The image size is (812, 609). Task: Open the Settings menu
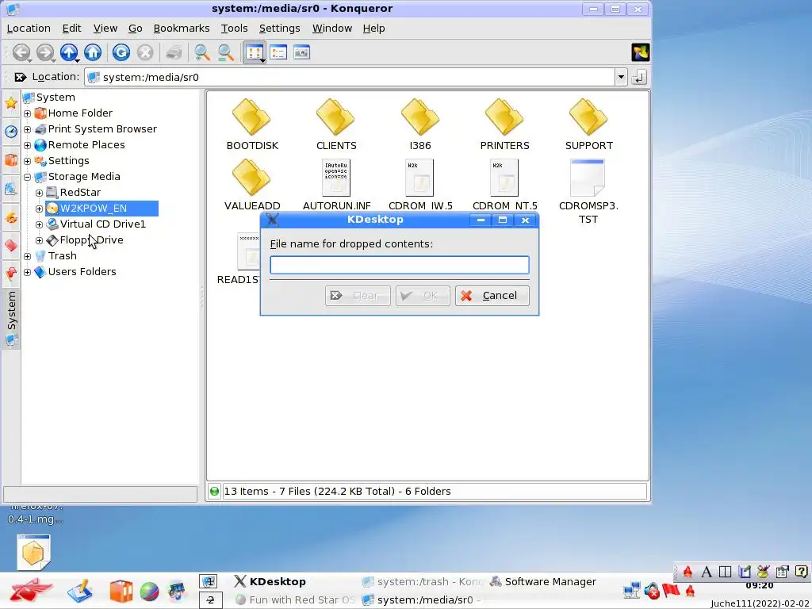pyautogui.click(x=279, y=28)
